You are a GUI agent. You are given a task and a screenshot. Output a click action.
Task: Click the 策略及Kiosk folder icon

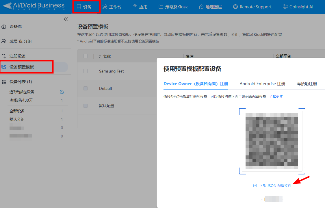pos(161,7)
